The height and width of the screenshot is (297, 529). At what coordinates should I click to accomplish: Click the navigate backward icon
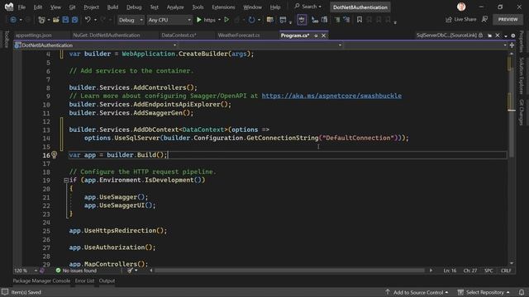(13, 20)
